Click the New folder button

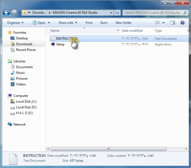[x=124, y=23]
